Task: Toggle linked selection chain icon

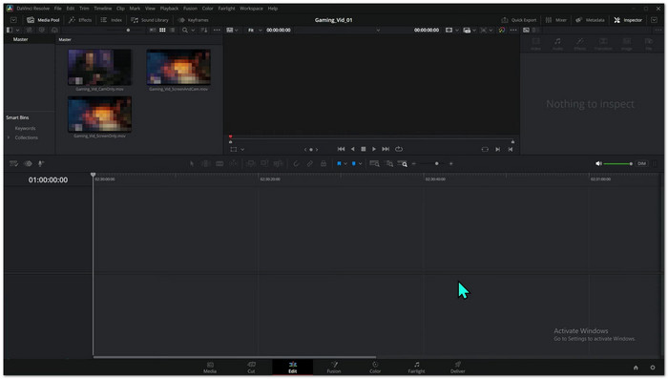Action: pos(310,163)
